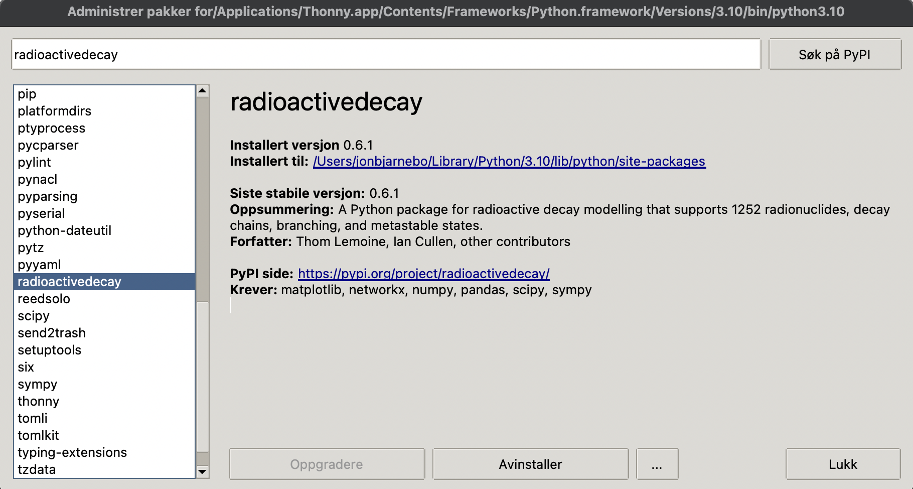The height and width of the screenshot is (489, 913).
Task: Select pylint in the package list
Action: [x=35, y=163]
